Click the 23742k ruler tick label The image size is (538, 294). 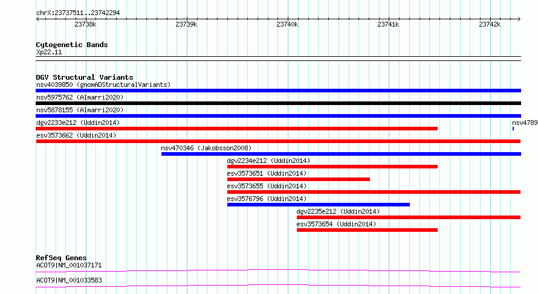(x=490, y=24)
